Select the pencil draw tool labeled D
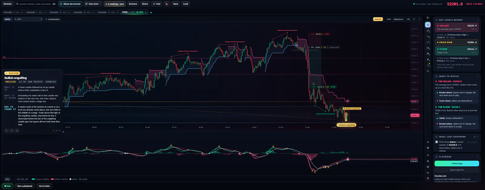This screenshot has width=485, height=190. (x=428, y=31)
